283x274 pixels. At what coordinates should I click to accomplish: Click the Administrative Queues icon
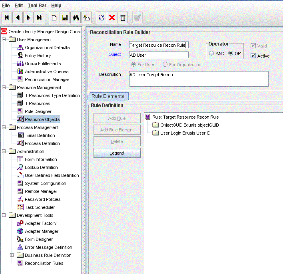click(20, 71)
